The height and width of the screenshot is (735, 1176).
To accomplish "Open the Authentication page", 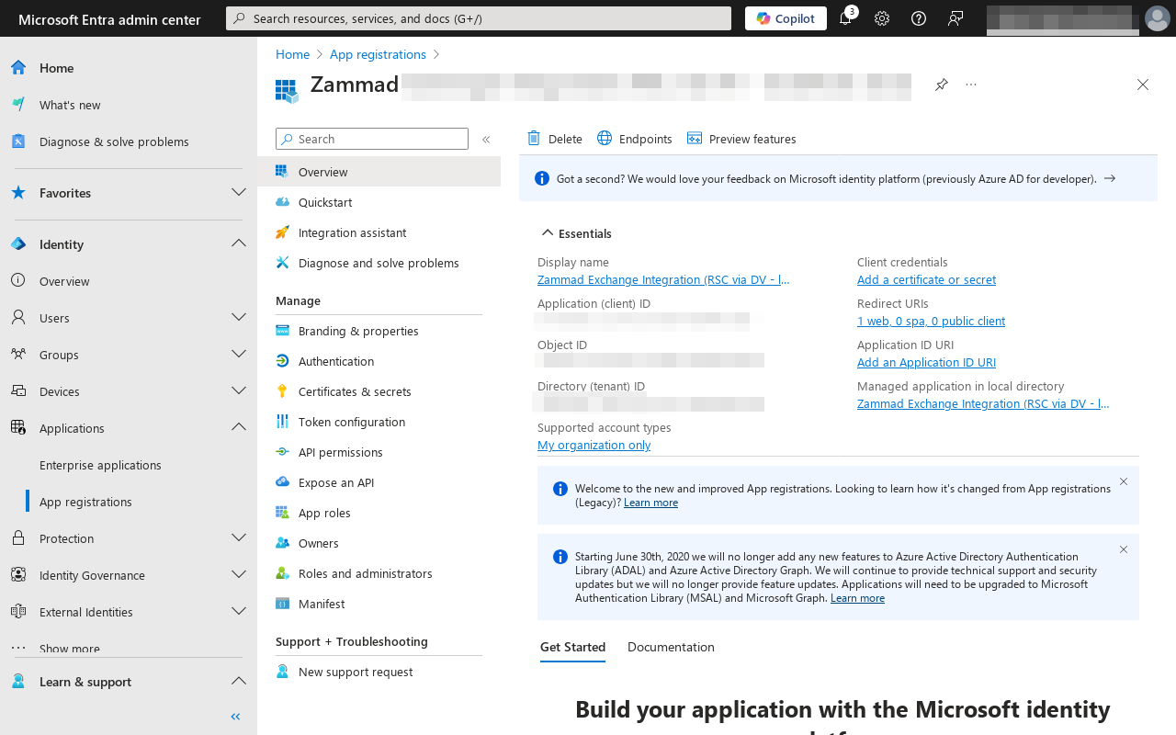I will pos(379,361).
